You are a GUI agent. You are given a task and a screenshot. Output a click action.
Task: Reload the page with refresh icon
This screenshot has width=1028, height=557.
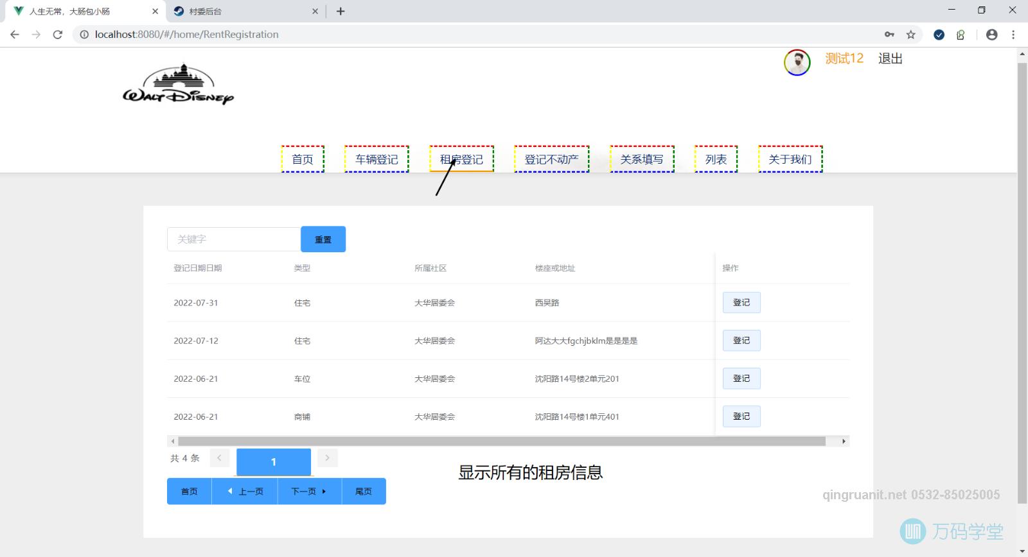coord(58,35)
